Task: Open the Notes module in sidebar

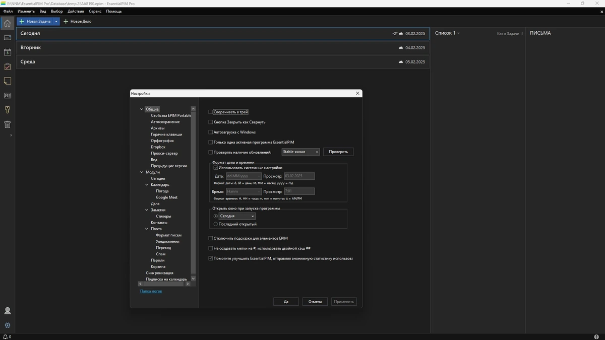Action: click(7, 81)
